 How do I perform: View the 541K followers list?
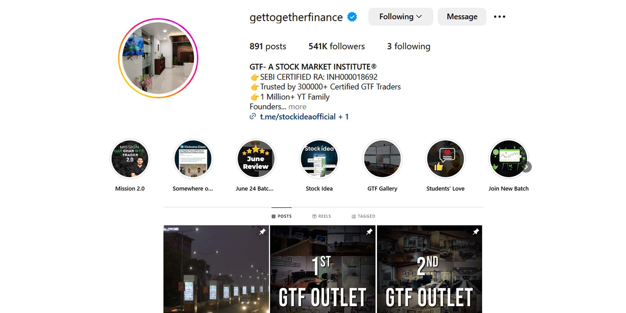(336, 46)
